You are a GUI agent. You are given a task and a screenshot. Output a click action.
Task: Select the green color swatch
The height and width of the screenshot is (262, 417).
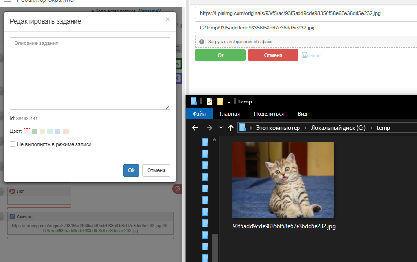click(34, 131)
